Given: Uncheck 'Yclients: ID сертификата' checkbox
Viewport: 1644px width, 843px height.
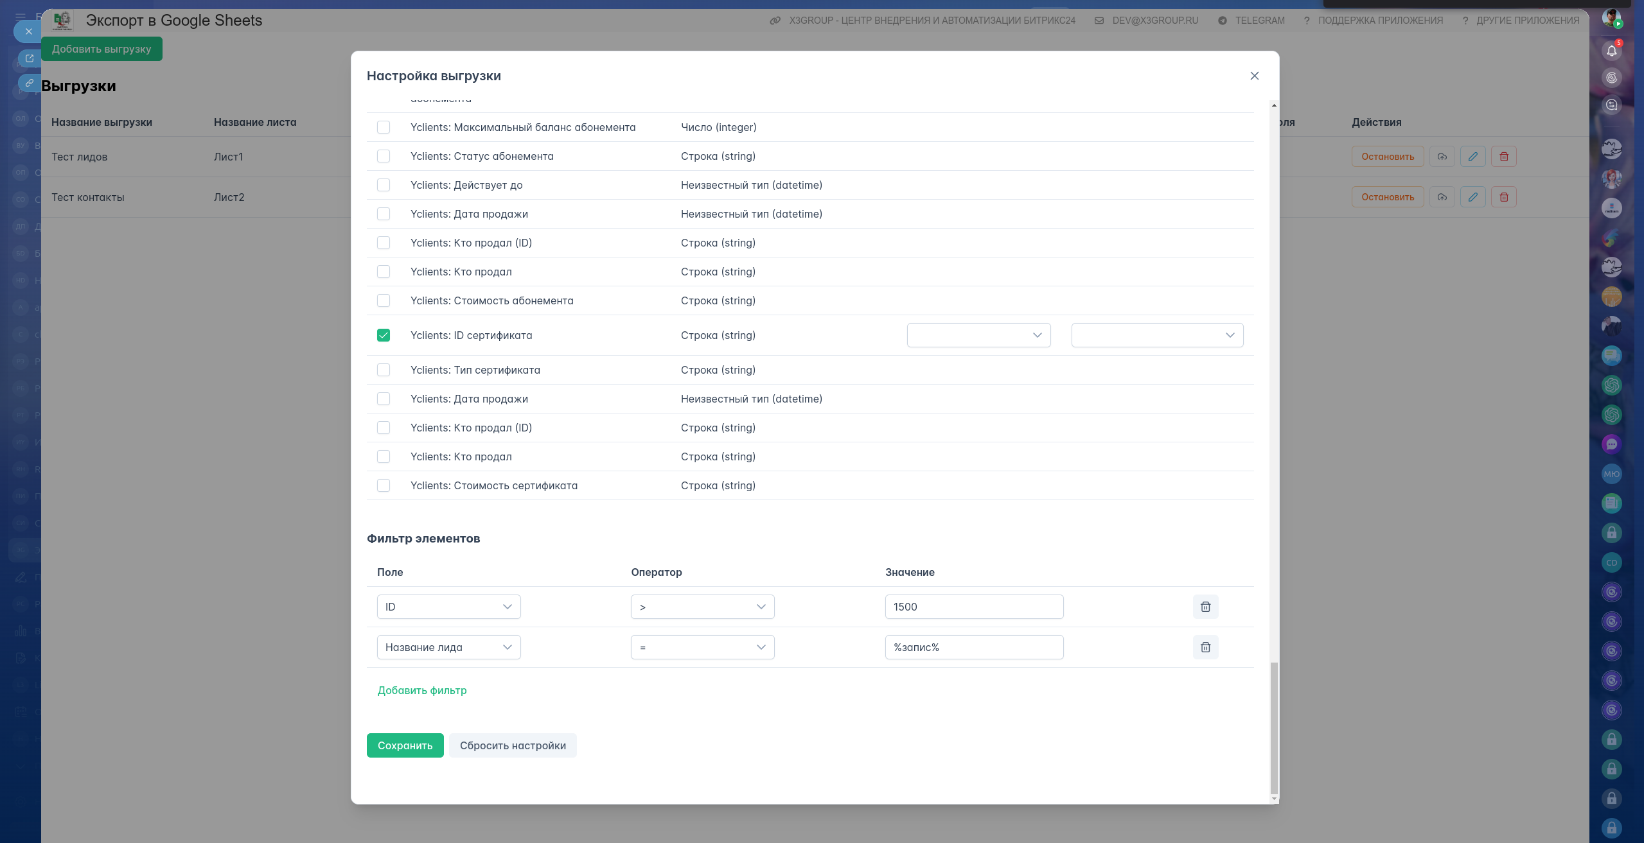Looking at the screenshot, I should click(x=384, y=335).
